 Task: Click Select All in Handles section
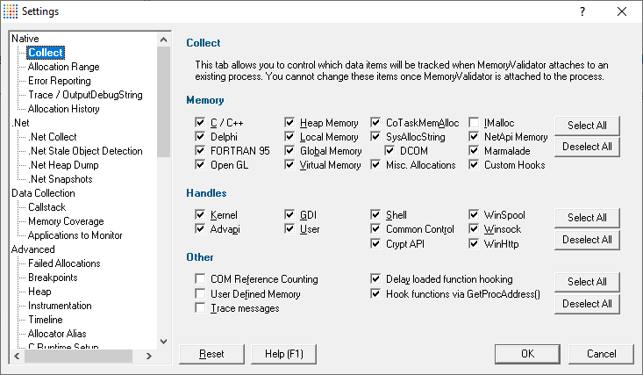[x=587, y=218]
